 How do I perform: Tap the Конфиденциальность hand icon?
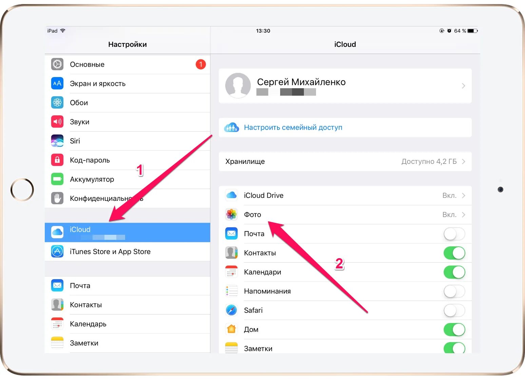coord(57,198)
